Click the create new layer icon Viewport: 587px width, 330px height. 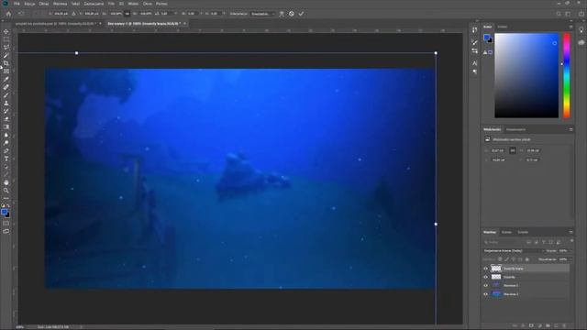(556, 326)
